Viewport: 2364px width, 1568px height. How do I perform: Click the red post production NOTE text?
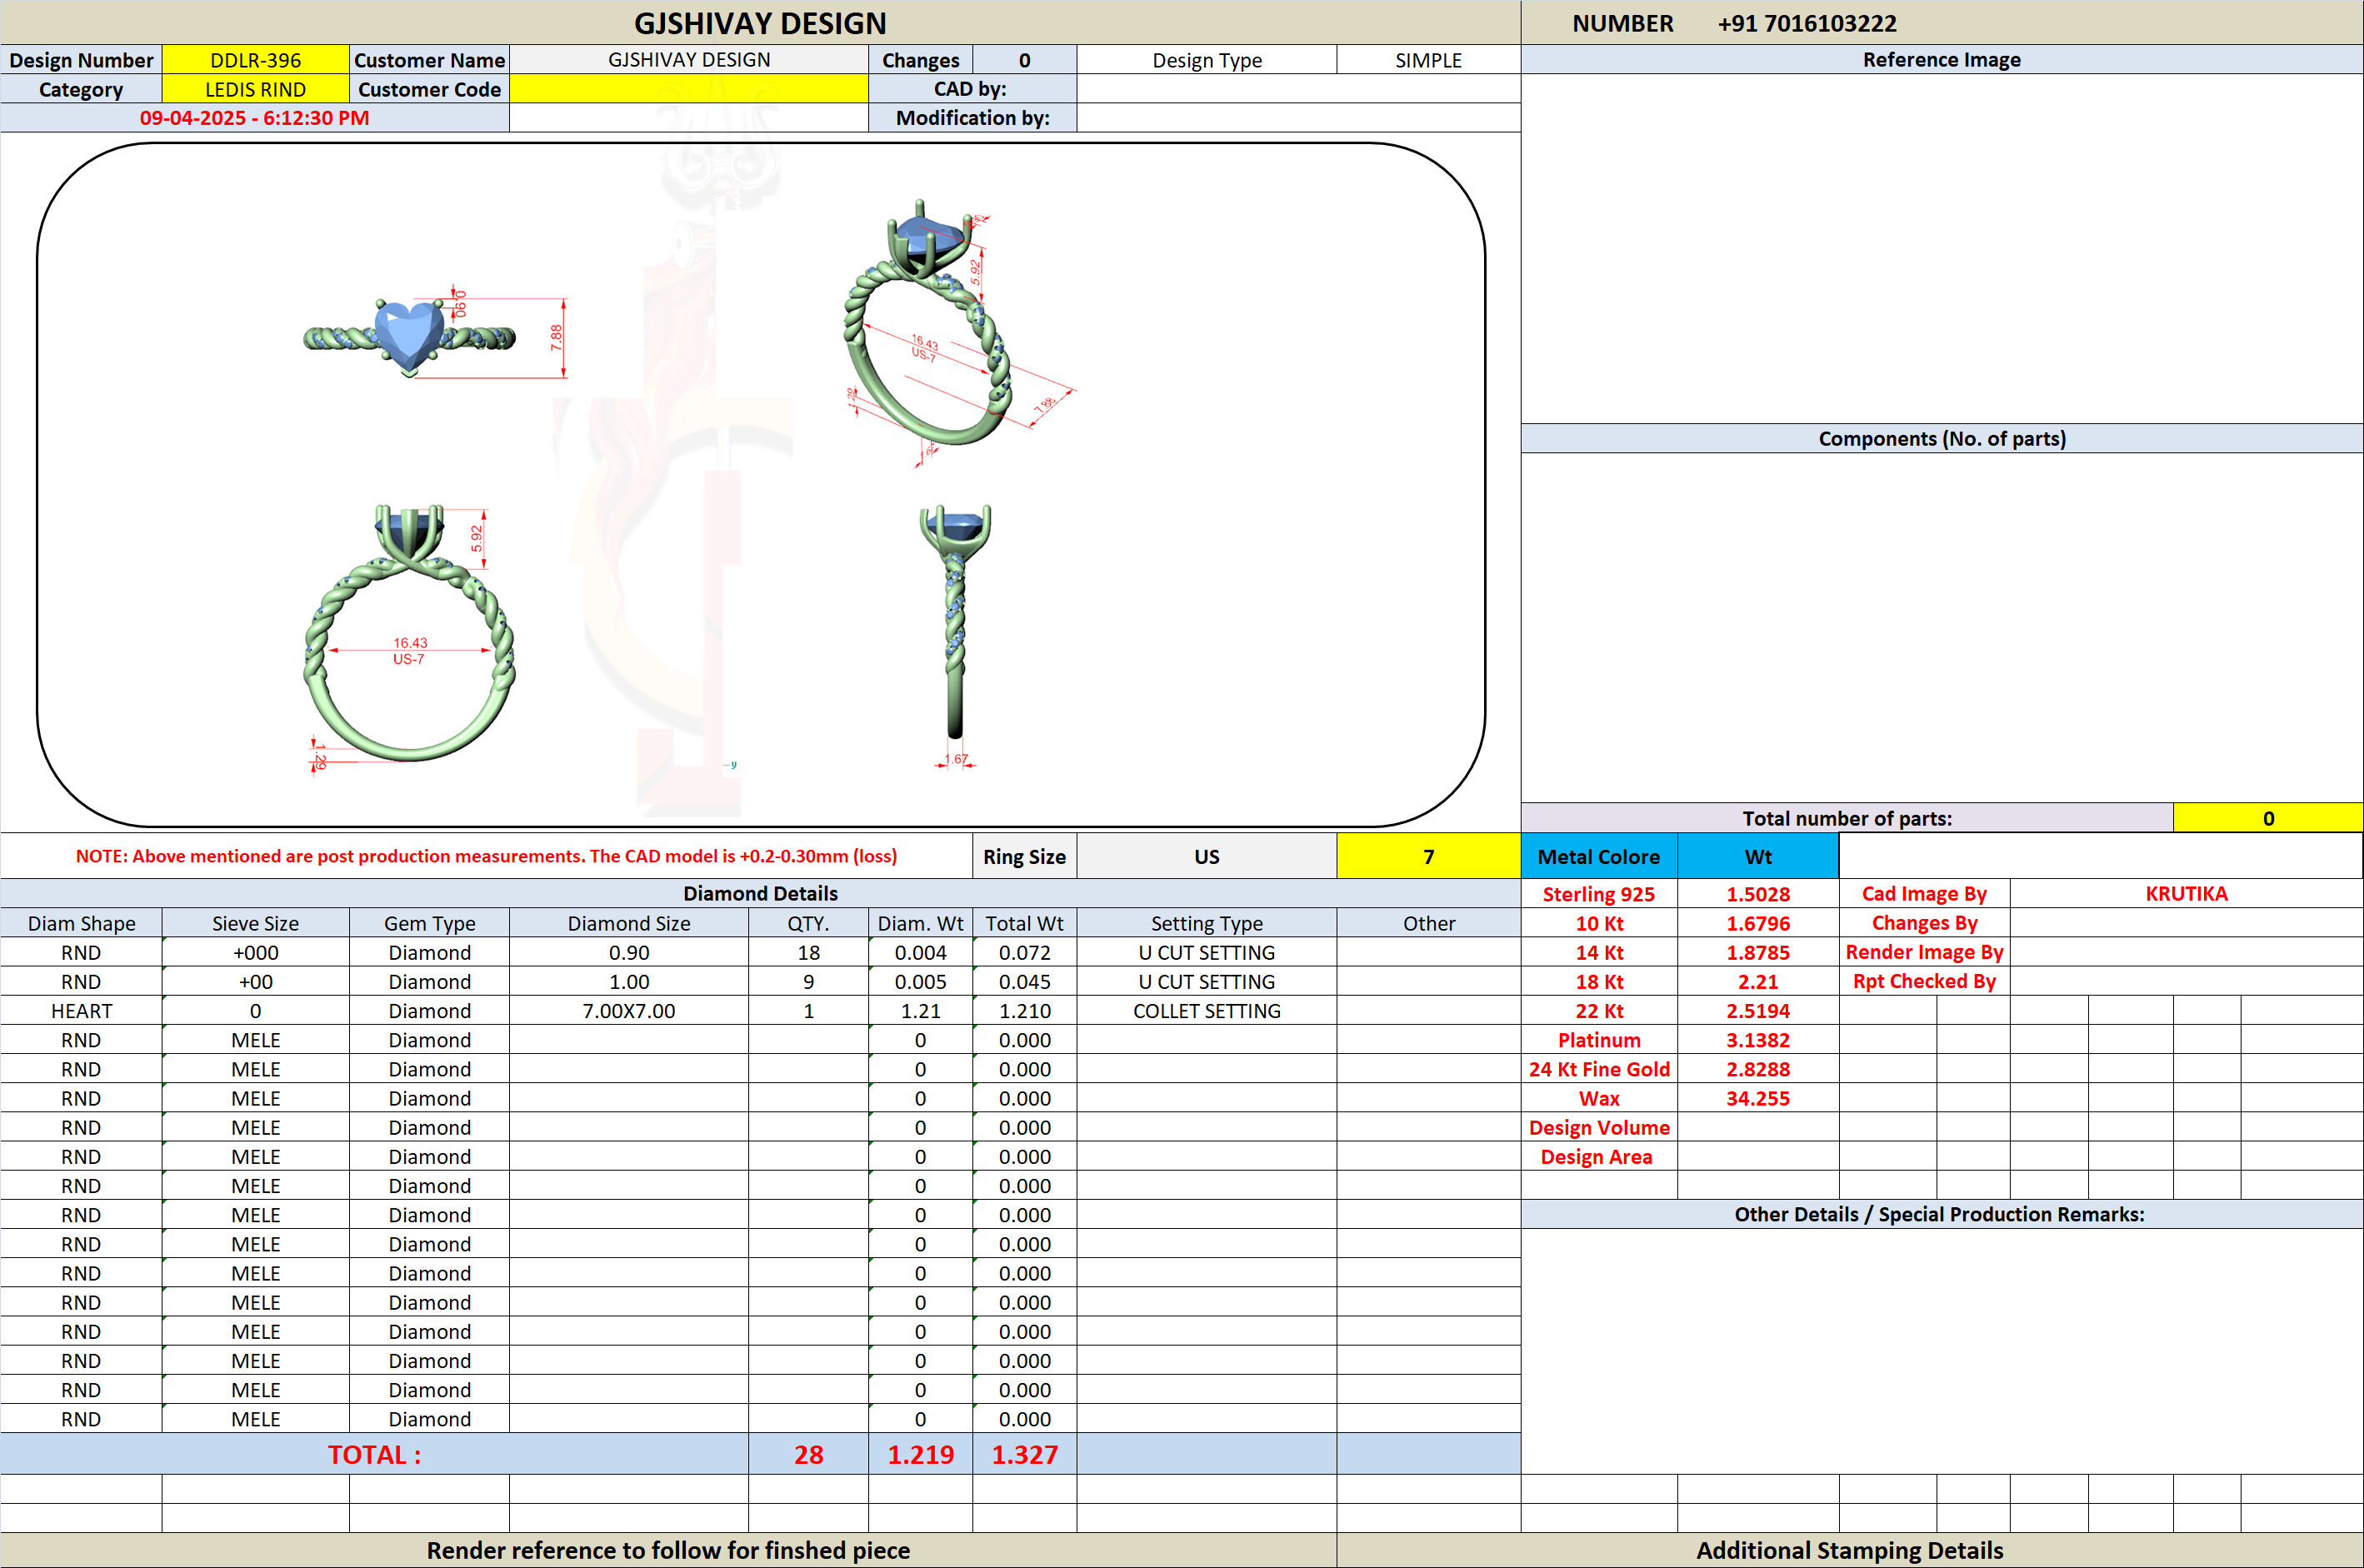tap(486, 856)
